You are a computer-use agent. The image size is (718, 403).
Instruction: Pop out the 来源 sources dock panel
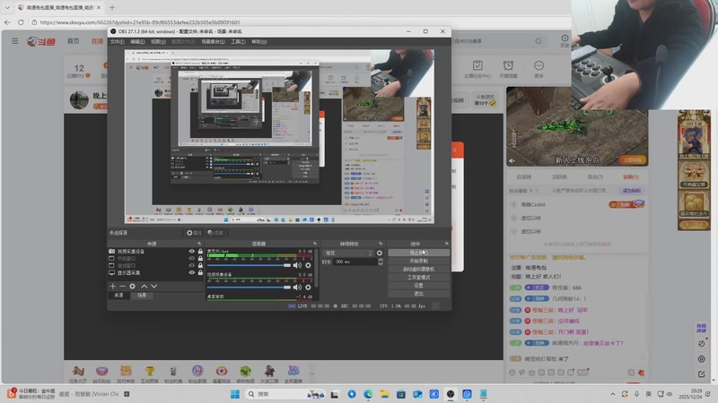(199, 244)
